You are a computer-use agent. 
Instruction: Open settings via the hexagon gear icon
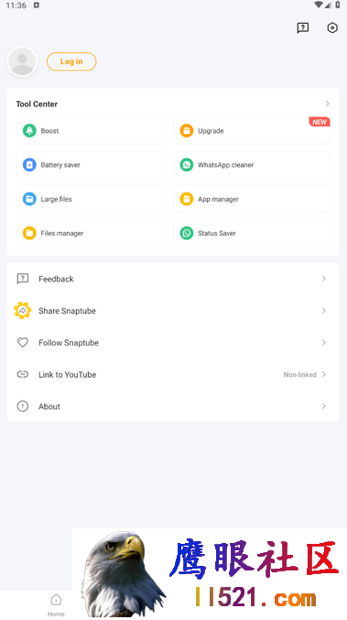pos(332,28)
